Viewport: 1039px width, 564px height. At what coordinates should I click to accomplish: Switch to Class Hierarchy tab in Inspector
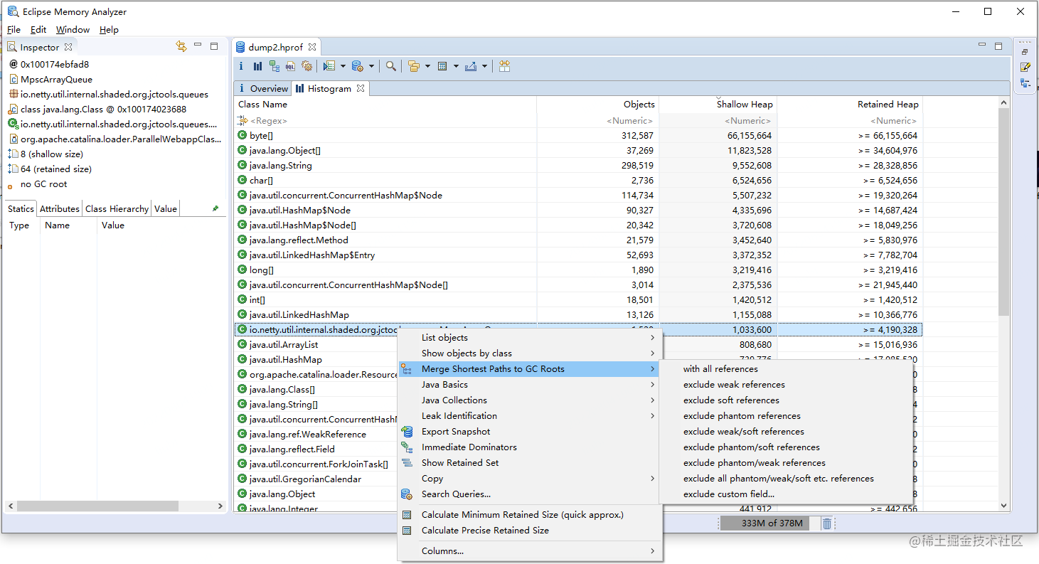117,208
